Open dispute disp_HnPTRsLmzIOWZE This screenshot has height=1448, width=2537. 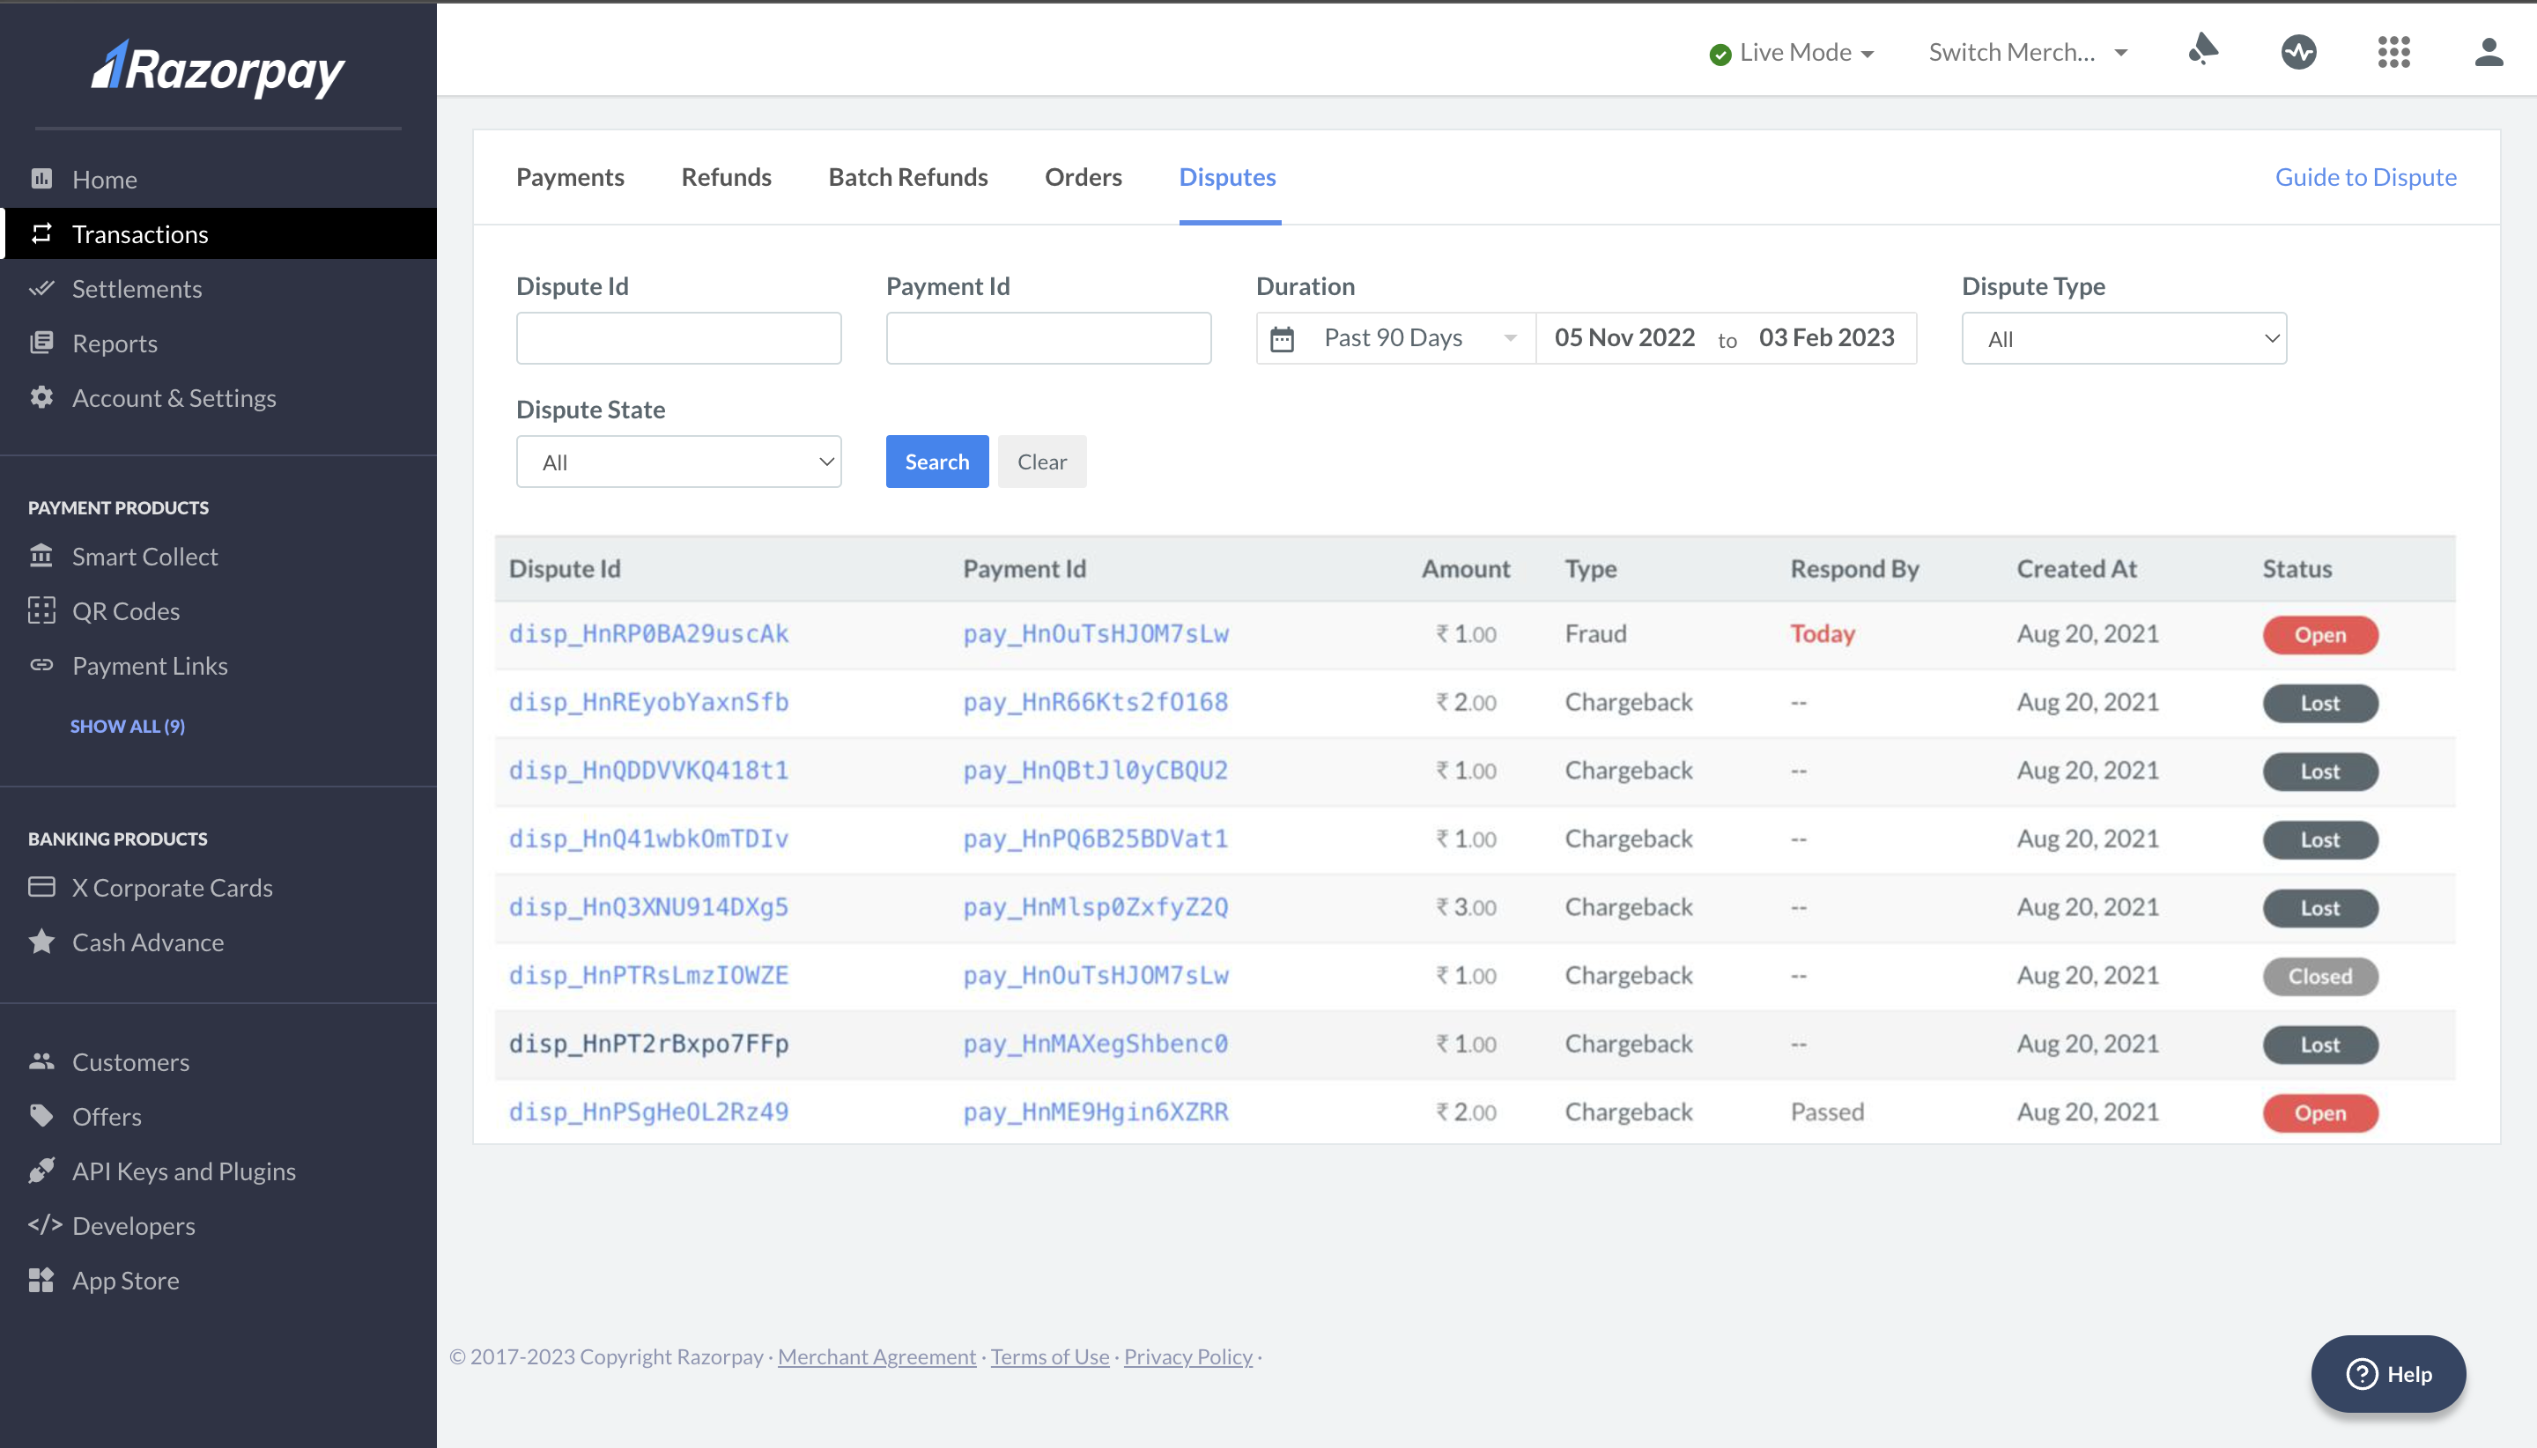648,975
